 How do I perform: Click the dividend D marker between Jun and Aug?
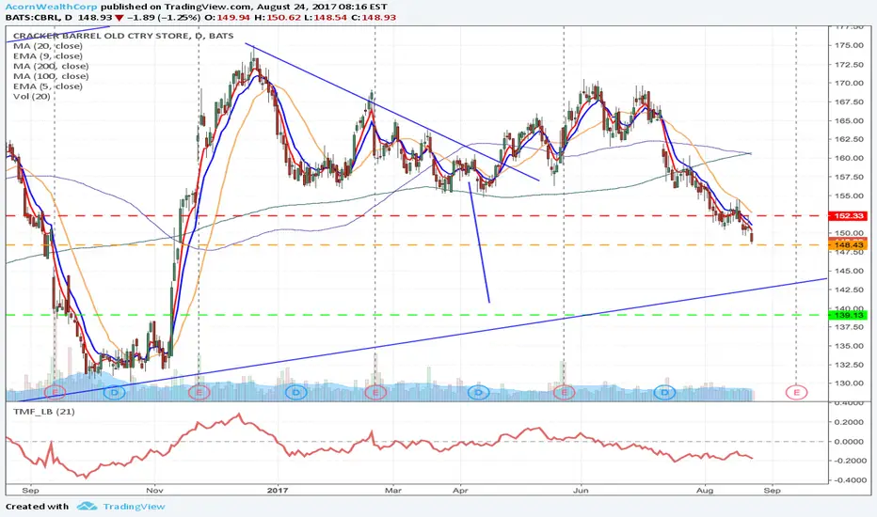tap(665, 392)
